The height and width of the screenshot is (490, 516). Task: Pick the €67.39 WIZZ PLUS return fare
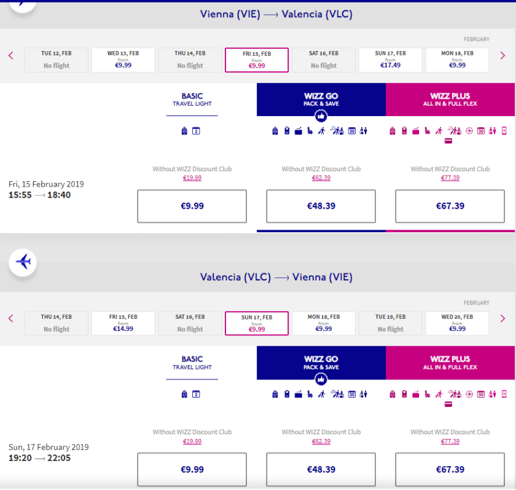tap(450, 469)
